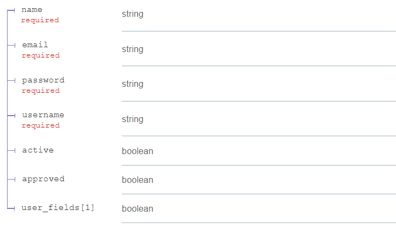Click the red required tag under name

[40, 20]
